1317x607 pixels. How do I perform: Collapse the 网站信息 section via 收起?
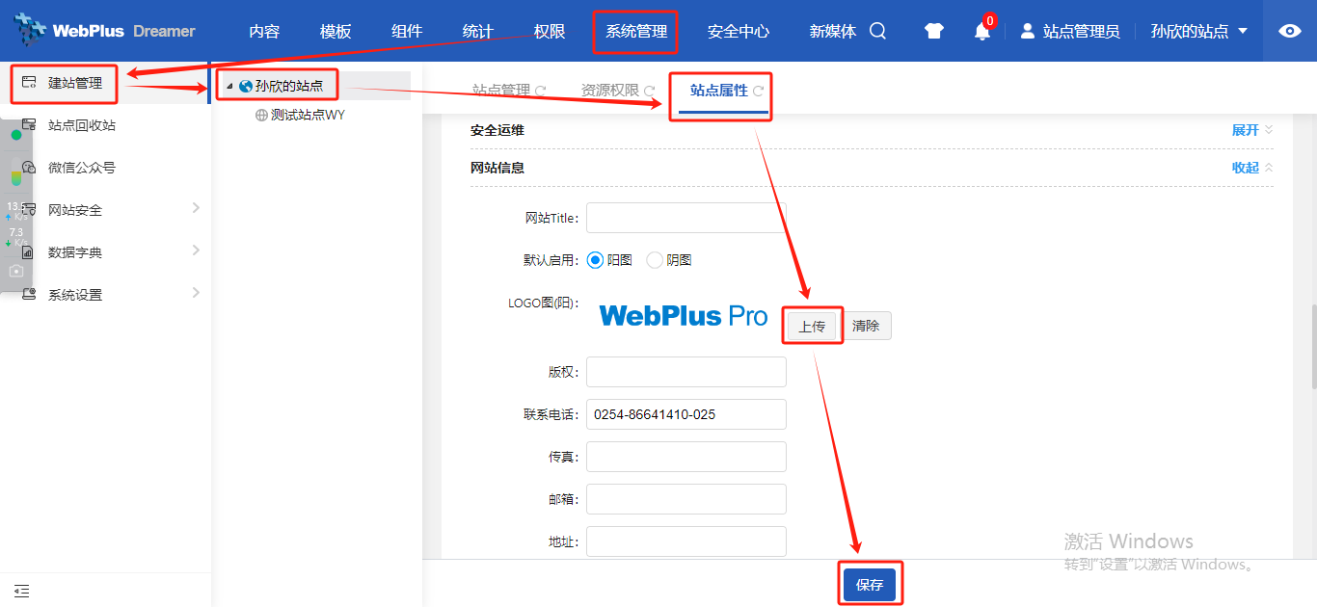click(x=1252, y=168)
